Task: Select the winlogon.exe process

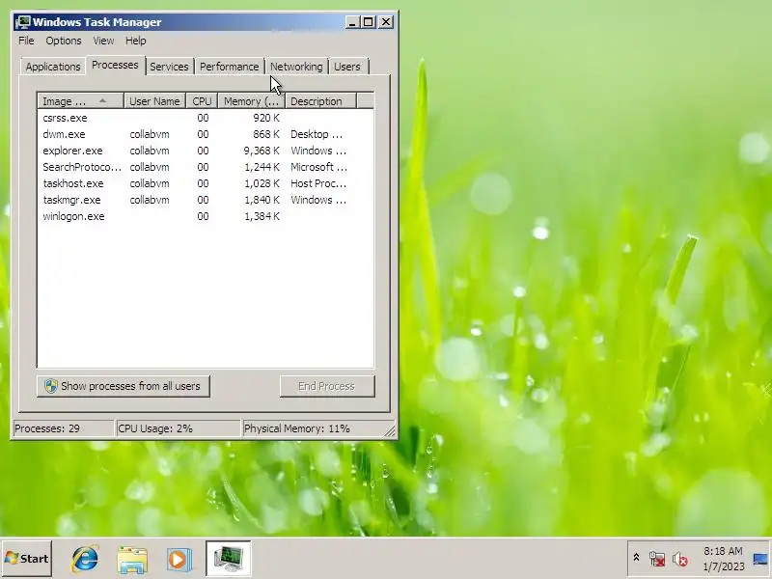Action: pos(206,216)
